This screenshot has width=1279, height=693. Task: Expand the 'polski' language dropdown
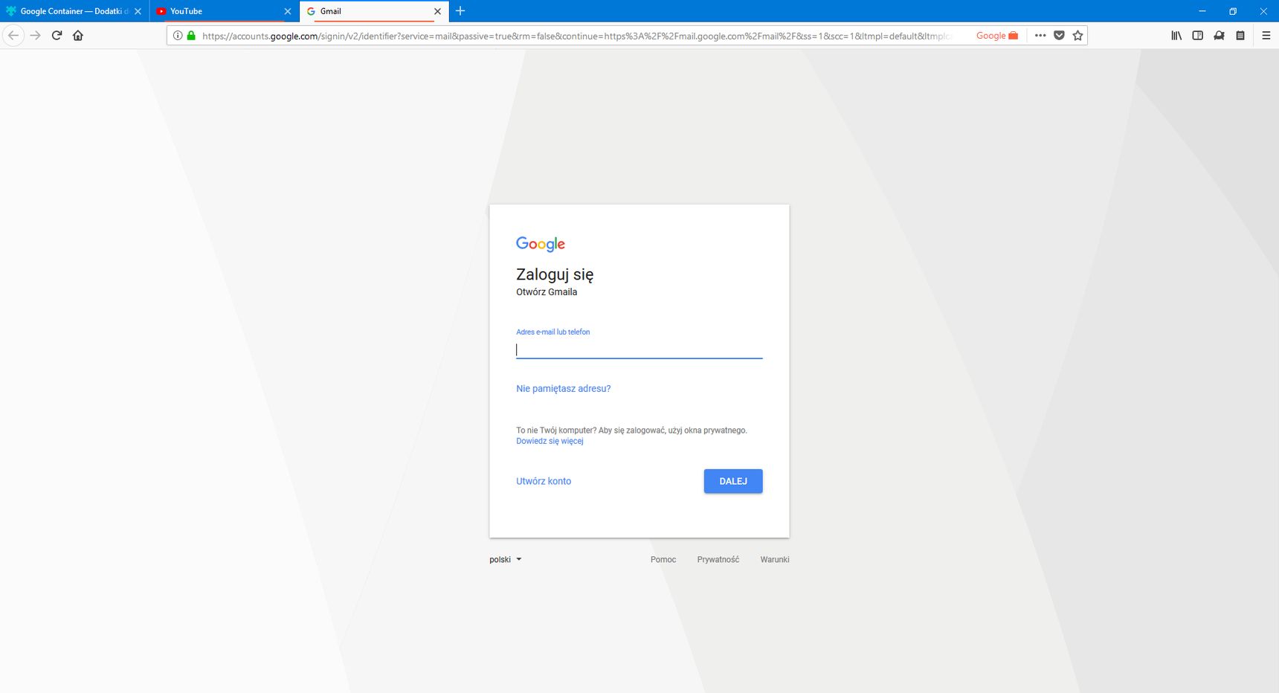(x=506, y=559)
